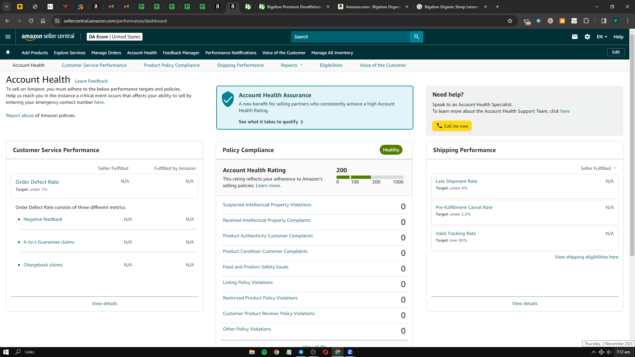The height and width of the screenshot is (357, 635).
Task: Click the volume icon in system tray
Action: tap(609, 352)
